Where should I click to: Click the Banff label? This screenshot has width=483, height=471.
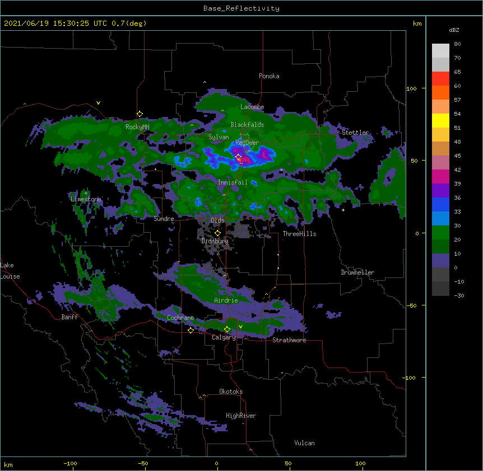tap(69, 317)
